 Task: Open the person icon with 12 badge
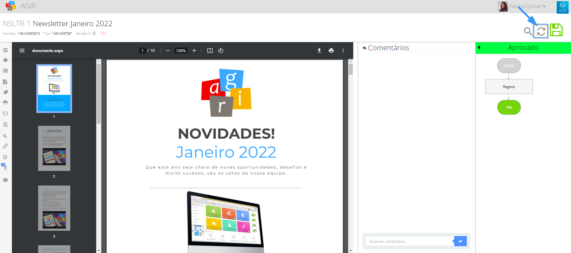click(4, 167)
